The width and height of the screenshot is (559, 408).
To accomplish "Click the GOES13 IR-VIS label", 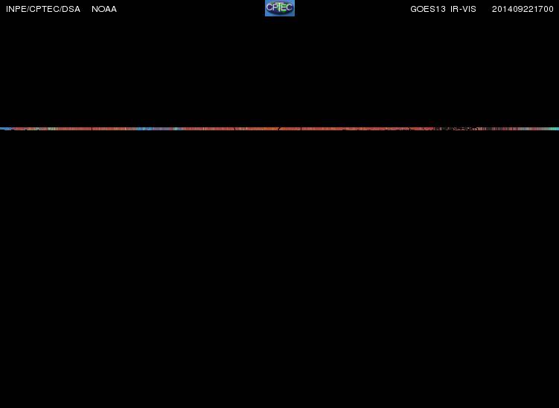I will [443, 9].
